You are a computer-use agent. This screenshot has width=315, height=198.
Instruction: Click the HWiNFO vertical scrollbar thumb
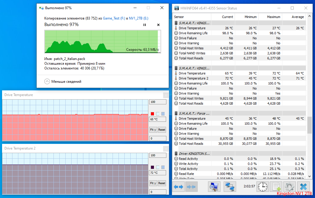pos(309,125)
